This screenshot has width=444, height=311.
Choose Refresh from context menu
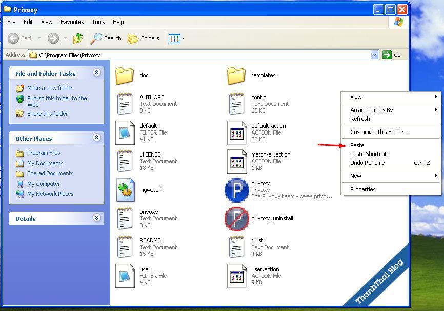(x=391, y=119)
